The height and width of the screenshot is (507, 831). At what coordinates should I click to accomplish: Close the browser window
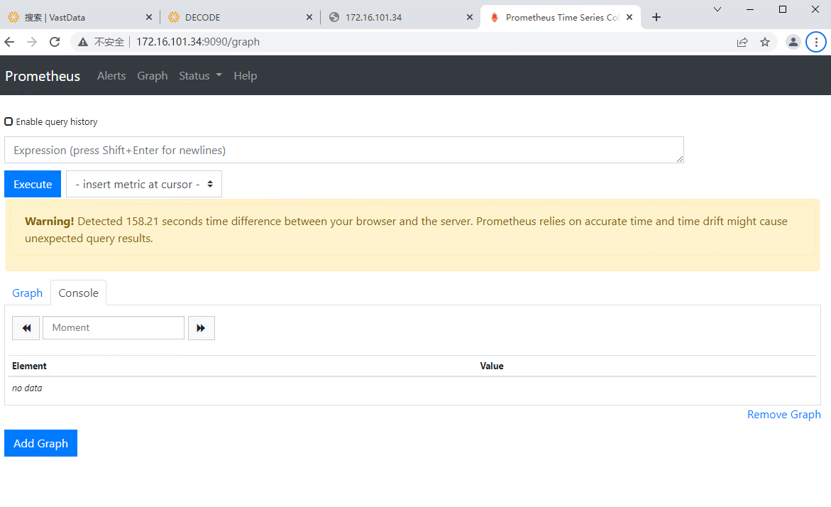[815, 9]
